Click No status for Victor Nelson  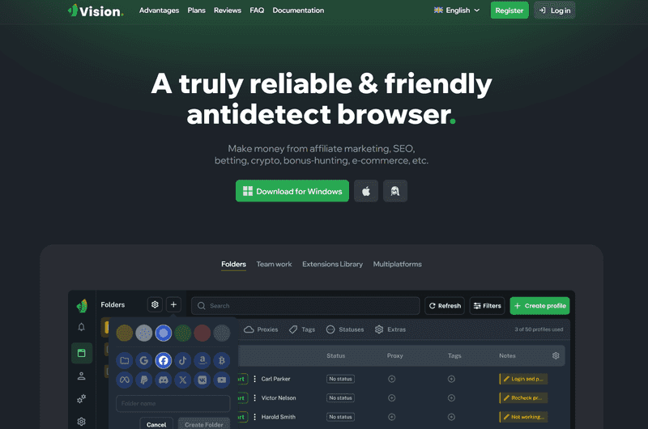[340, 398]
